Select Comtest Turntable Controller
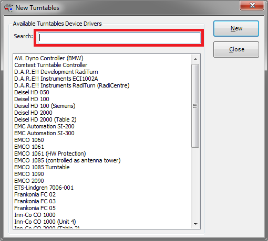The height and width of the screenshot is (241, 268). click(x=51, y=65)
